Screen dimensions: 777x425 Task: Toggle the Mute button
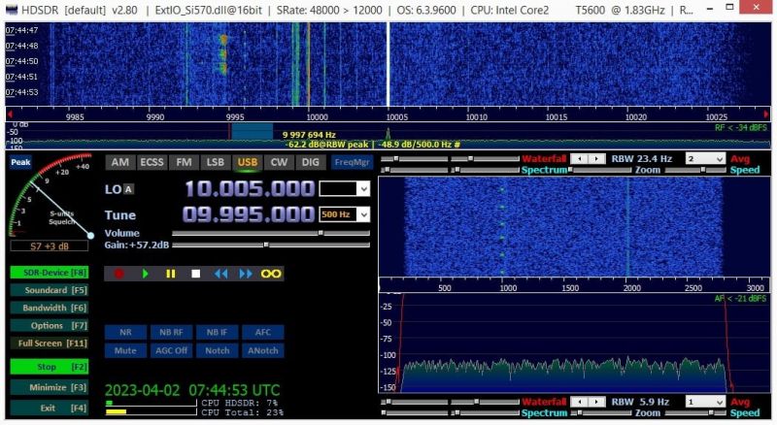click(125, 350)
